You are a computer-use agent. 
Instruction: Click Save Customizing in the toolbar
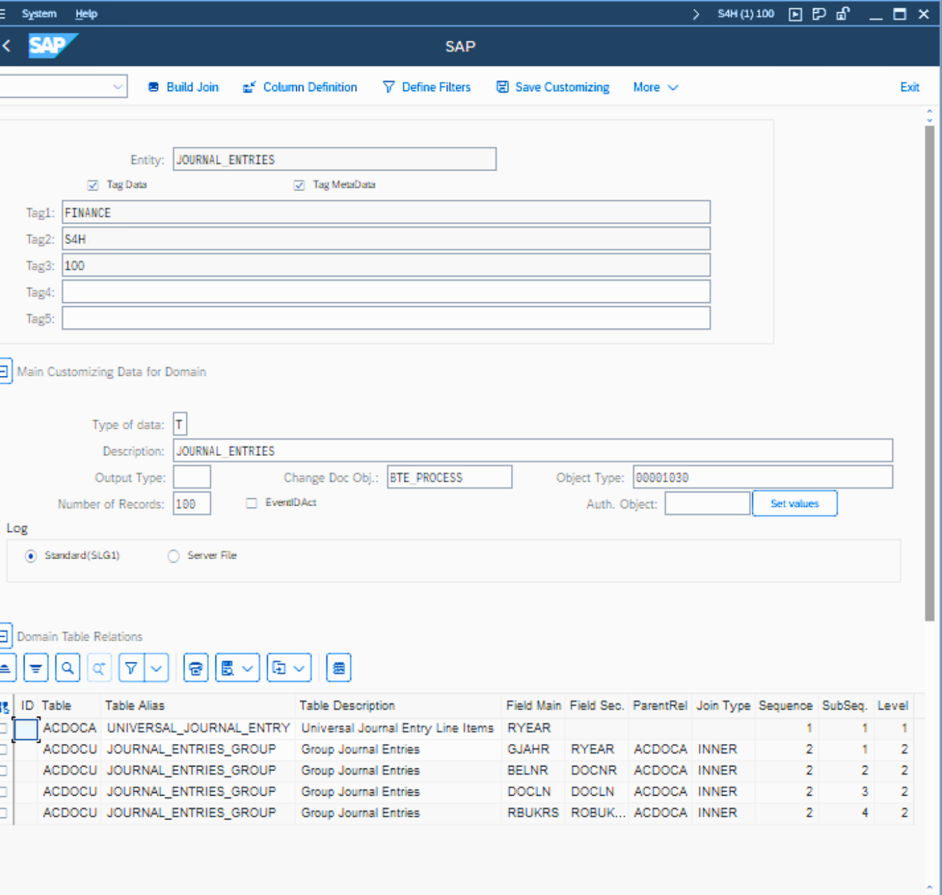553,87
